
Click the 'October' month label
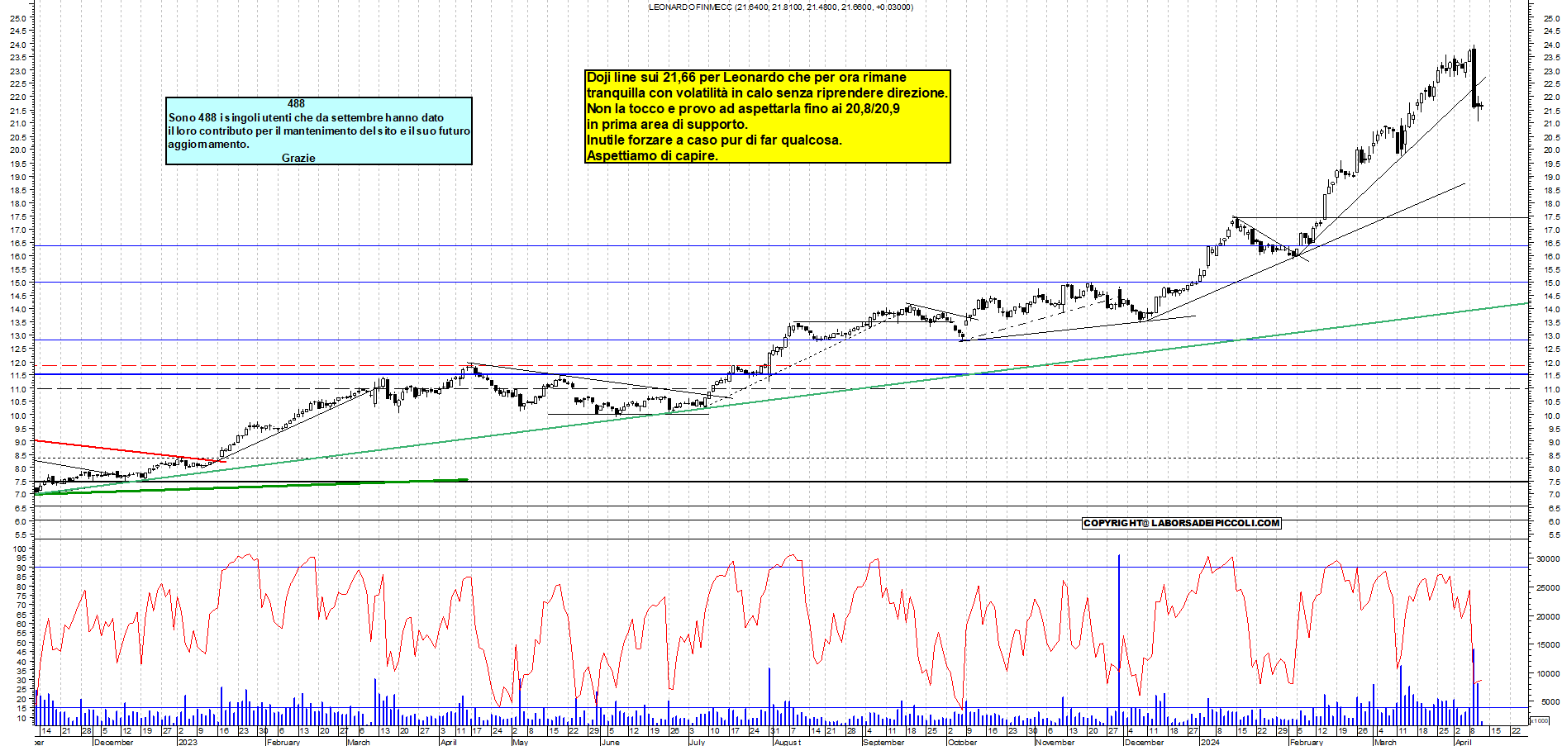pos(963,742)
